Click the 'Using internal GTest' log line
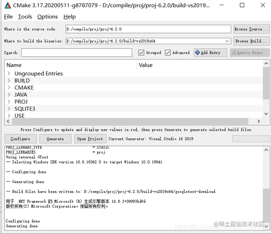Image resolution: width=271 pixels, height=234 pixels. pyautogui.click(x=27, y=157)
